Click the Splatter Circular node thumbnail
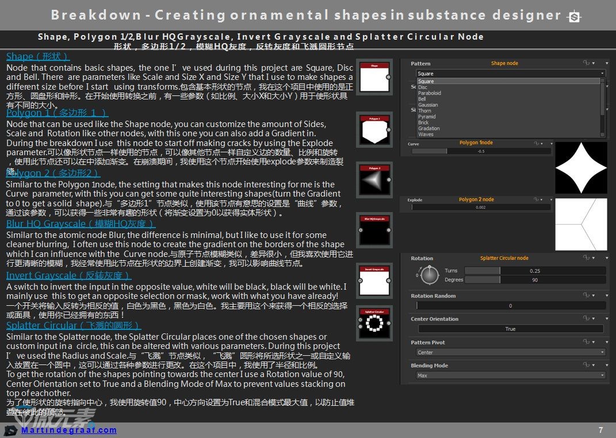Screen dimensions: 616x438 click(374, 323)
